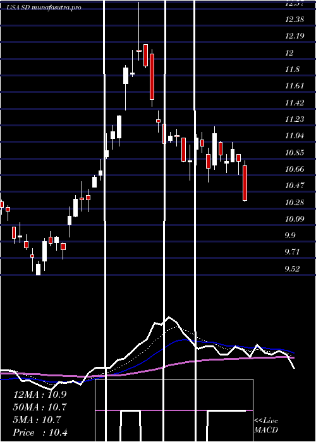Click the 10.85 price axis label
Screen dimensions: 316x442
click(x=295, y=153)
